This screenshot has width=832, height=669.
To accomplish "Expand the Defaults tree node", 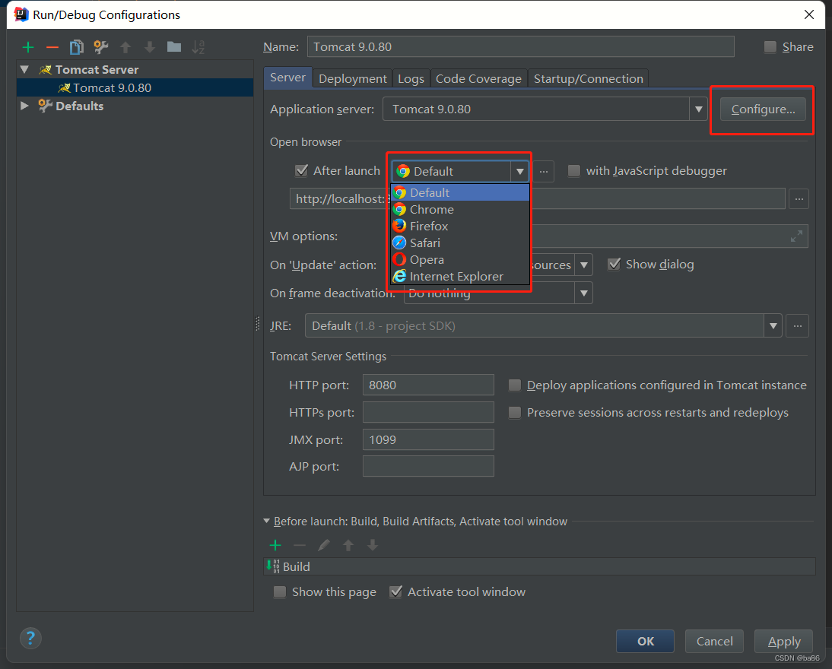I will tap(24, 106).
